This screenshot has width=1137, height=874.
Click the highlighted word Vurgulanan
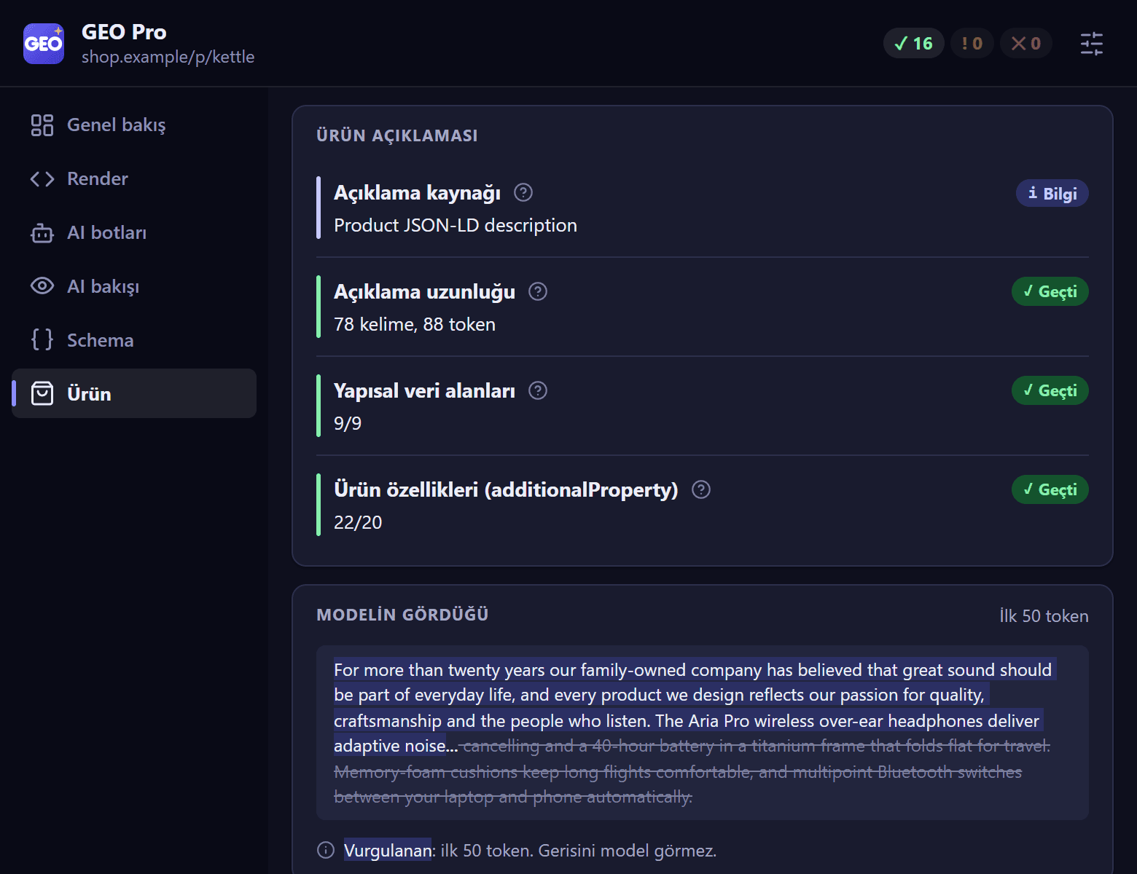[388, 850]
